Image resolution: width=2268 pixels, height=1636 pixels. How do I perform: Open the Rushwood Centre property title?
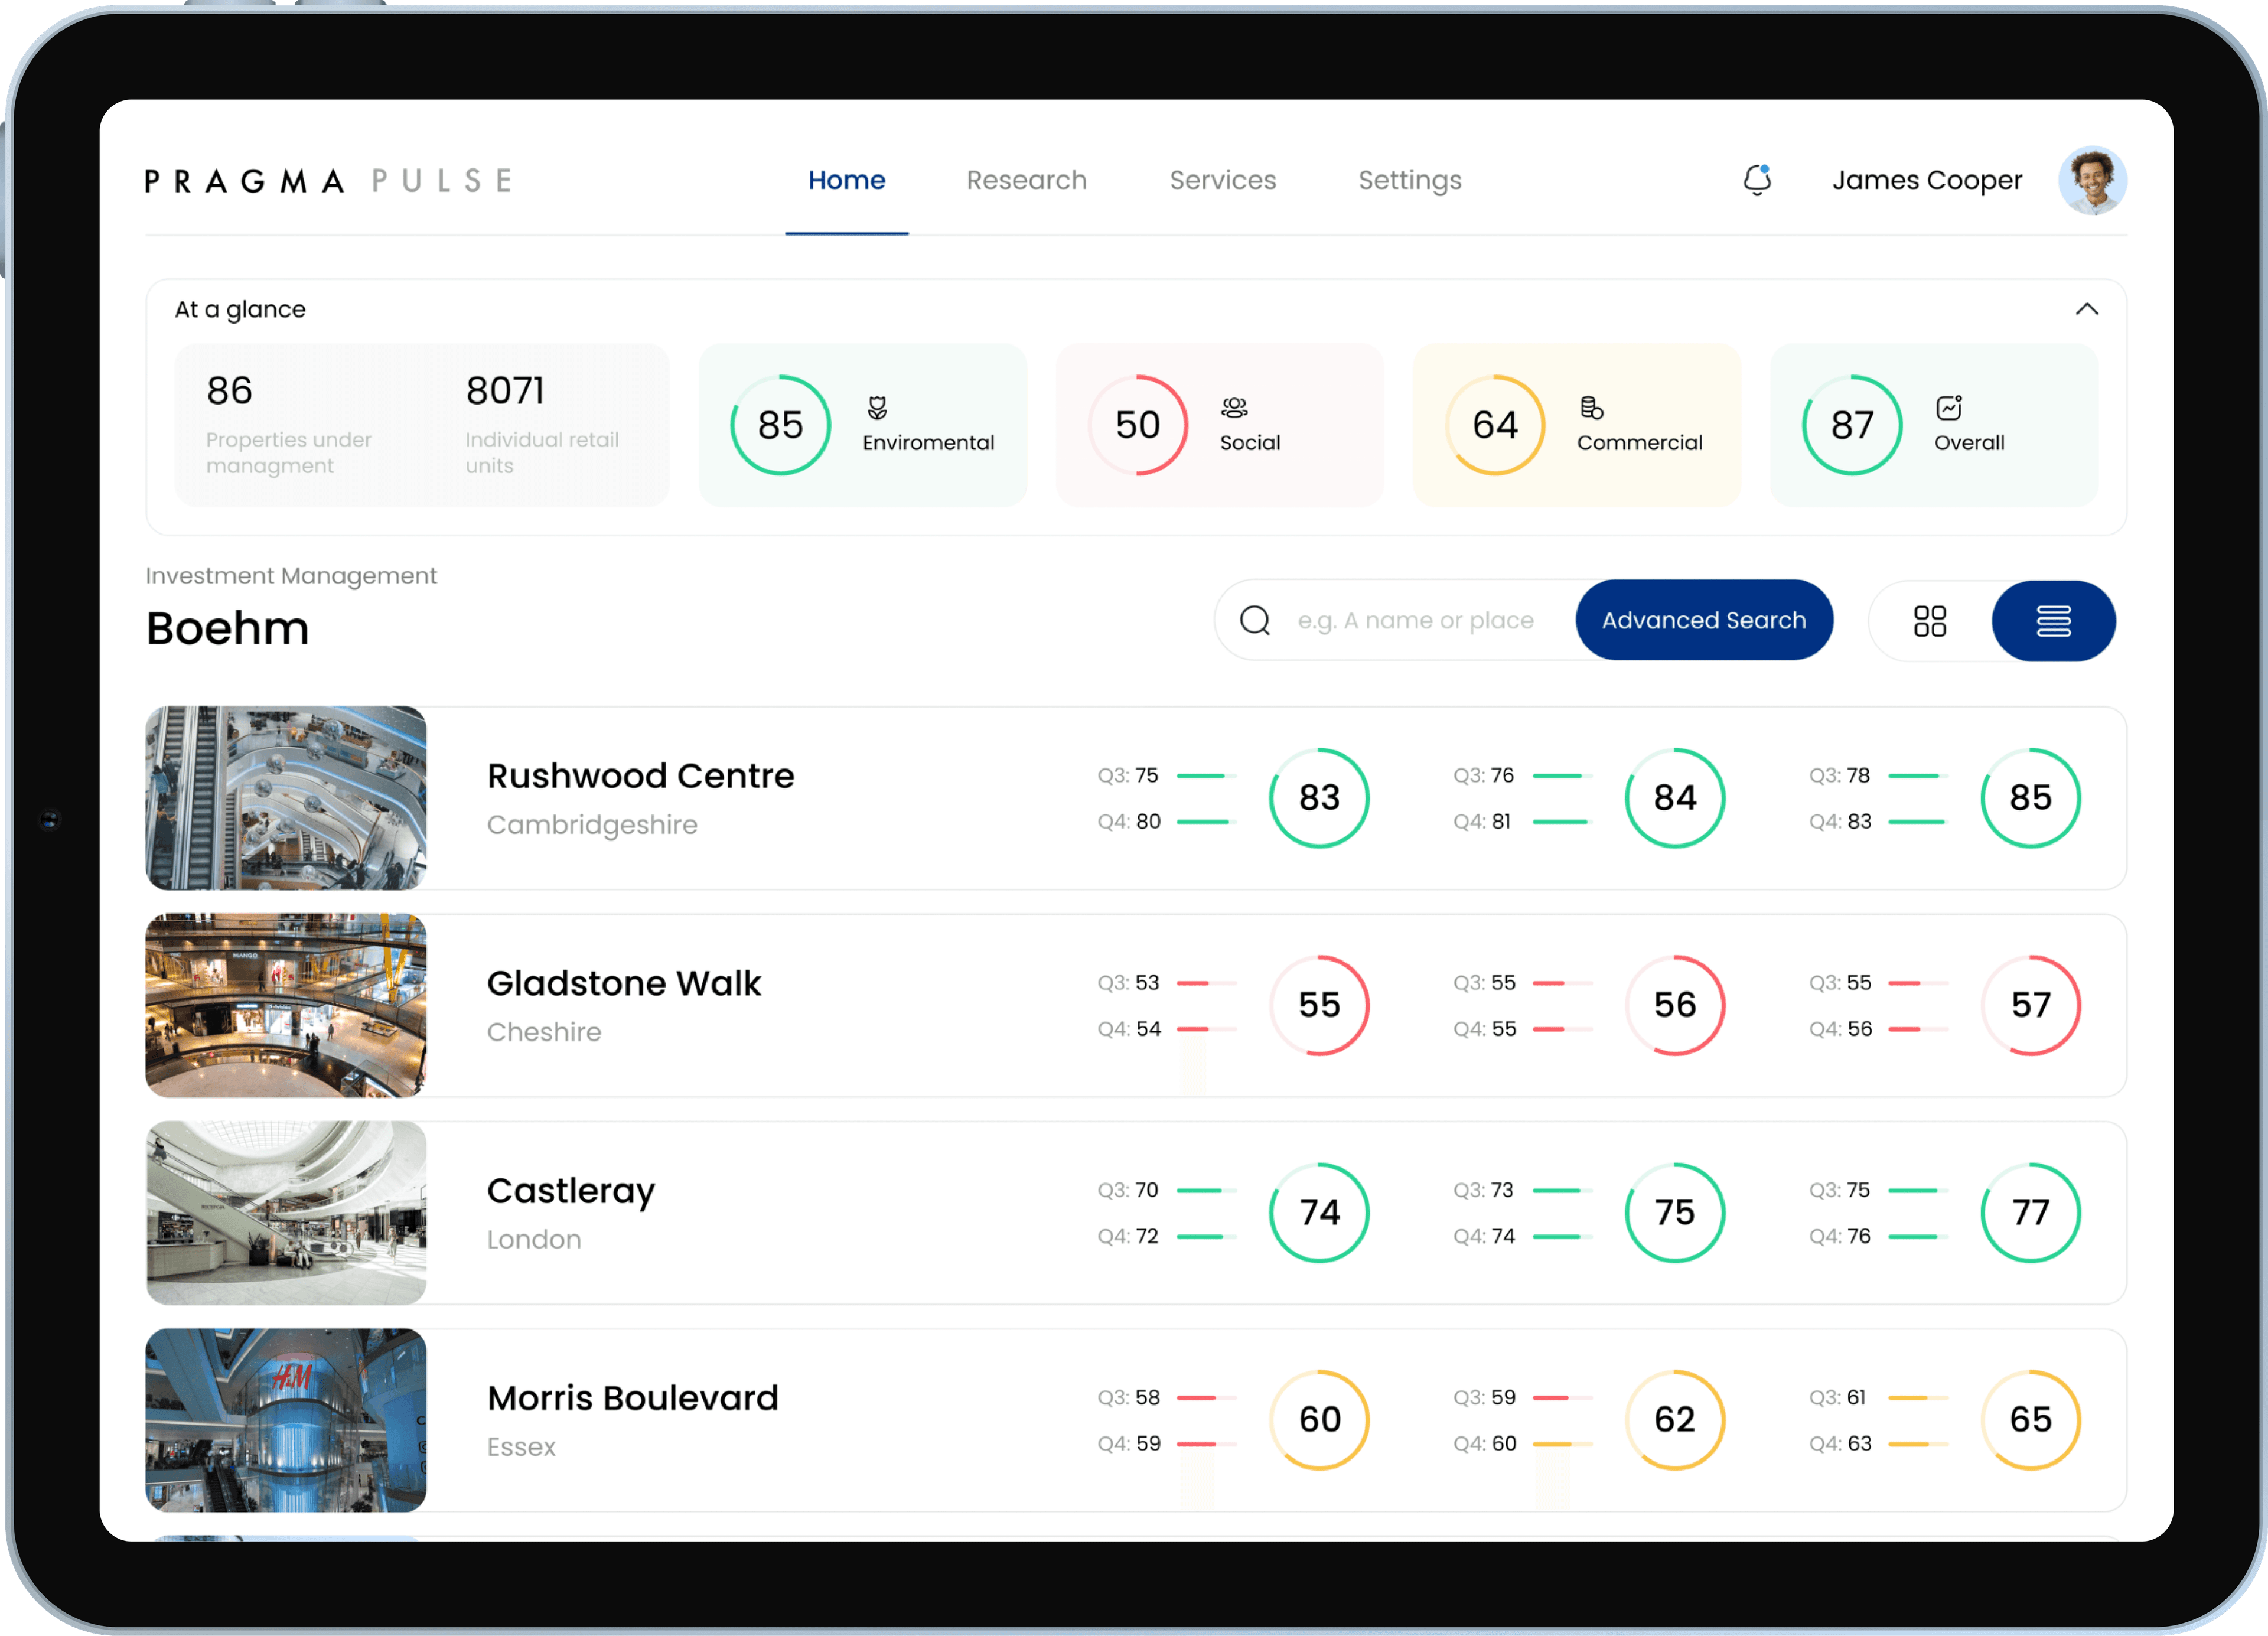[x=640, y=776]
